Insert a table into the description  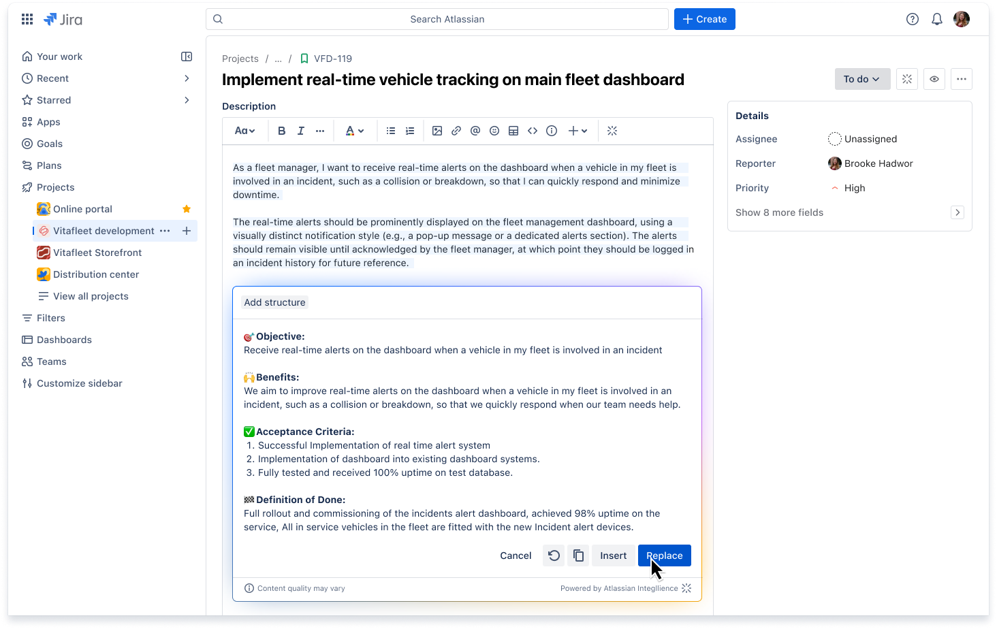click(x=513, y=131)
